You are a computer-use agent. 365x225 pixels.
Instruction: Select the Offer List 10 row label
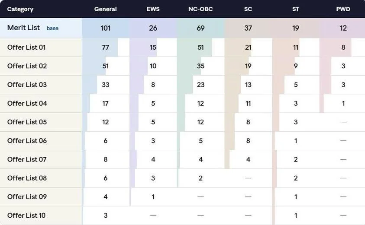click(26, 215)
